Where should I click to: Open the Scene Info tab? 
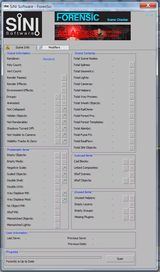click(x=20, y=47)
